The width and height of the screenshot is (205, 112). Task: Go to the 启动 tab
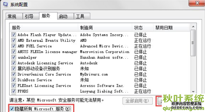[65, 17]
